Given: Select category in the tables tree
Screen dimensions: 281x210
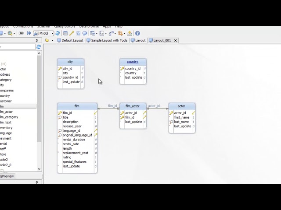Looking at the screenshot, I should [6, 80].
